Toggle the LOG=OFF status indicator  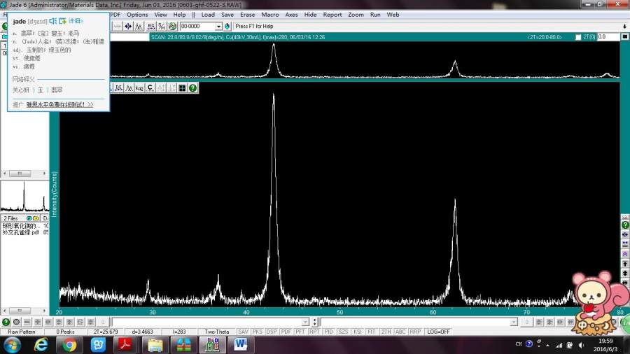pos(438,332)
